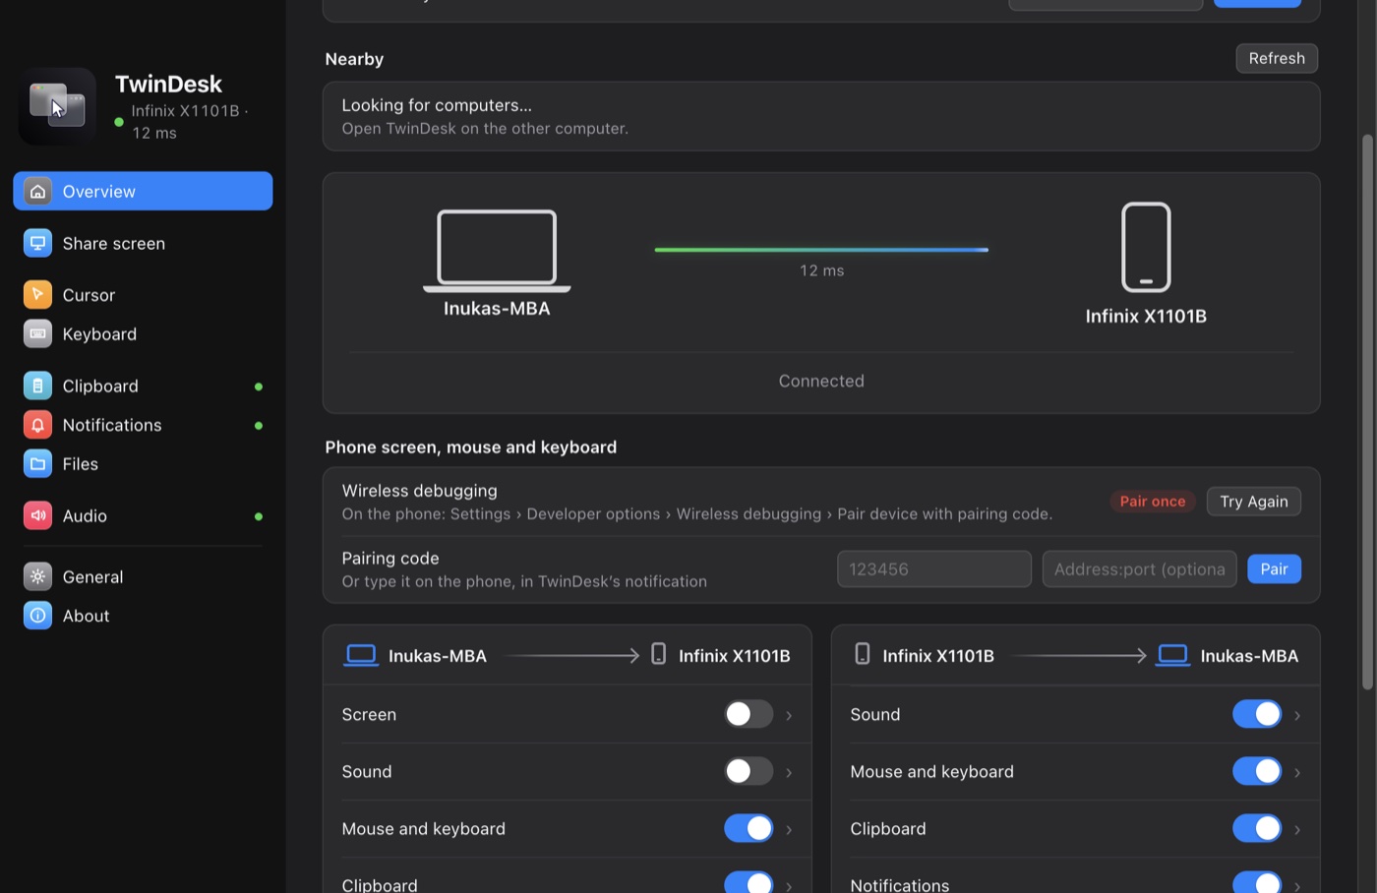Refresh the Nearby computers list
The image size is (1377, 893).
[x=1277, y=58]
